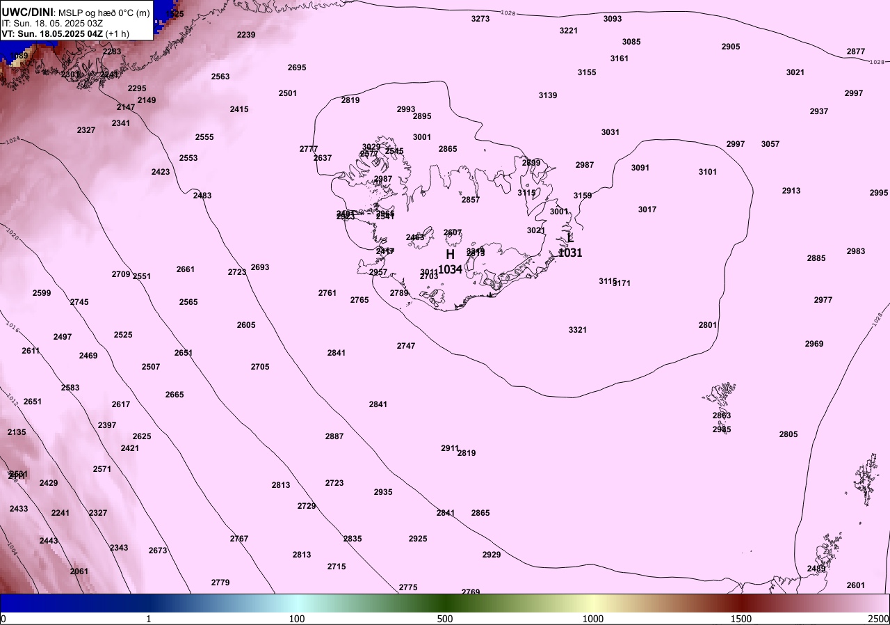This screenshot has height=625, width=890.
Task: Click the 2061 height value
Action: [x=79, y=571]
